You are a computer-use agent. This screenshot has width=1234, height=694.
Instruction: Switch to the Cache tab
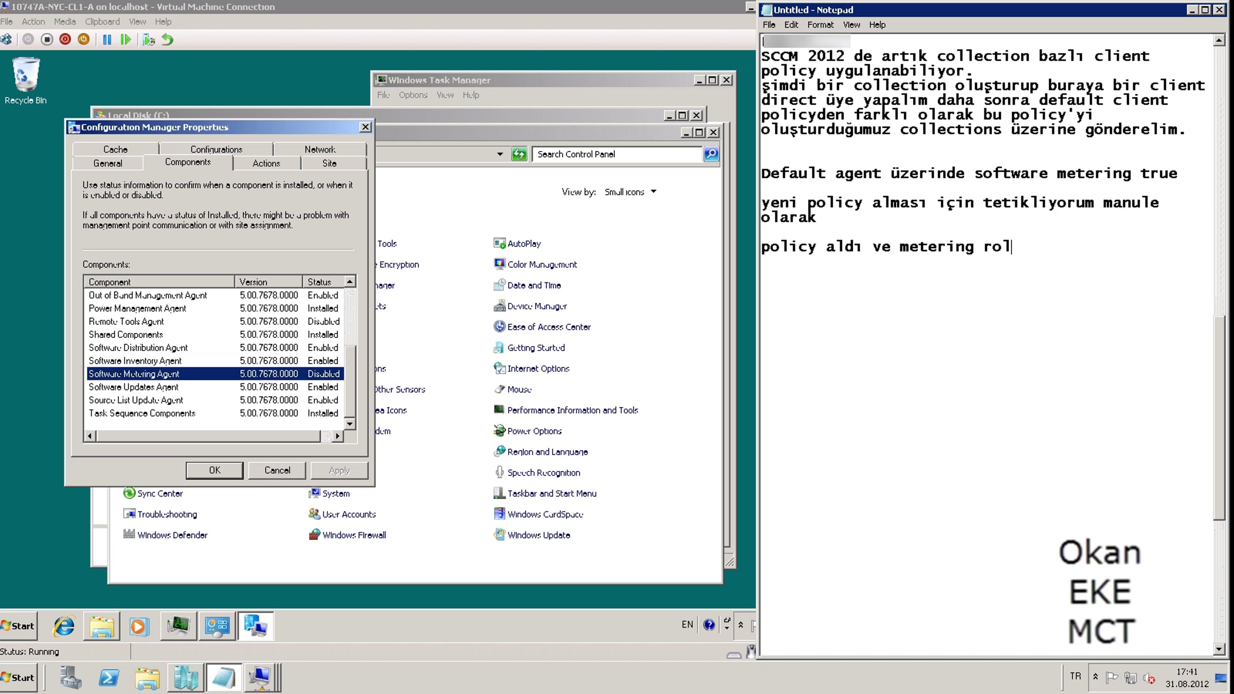(115, 149)
